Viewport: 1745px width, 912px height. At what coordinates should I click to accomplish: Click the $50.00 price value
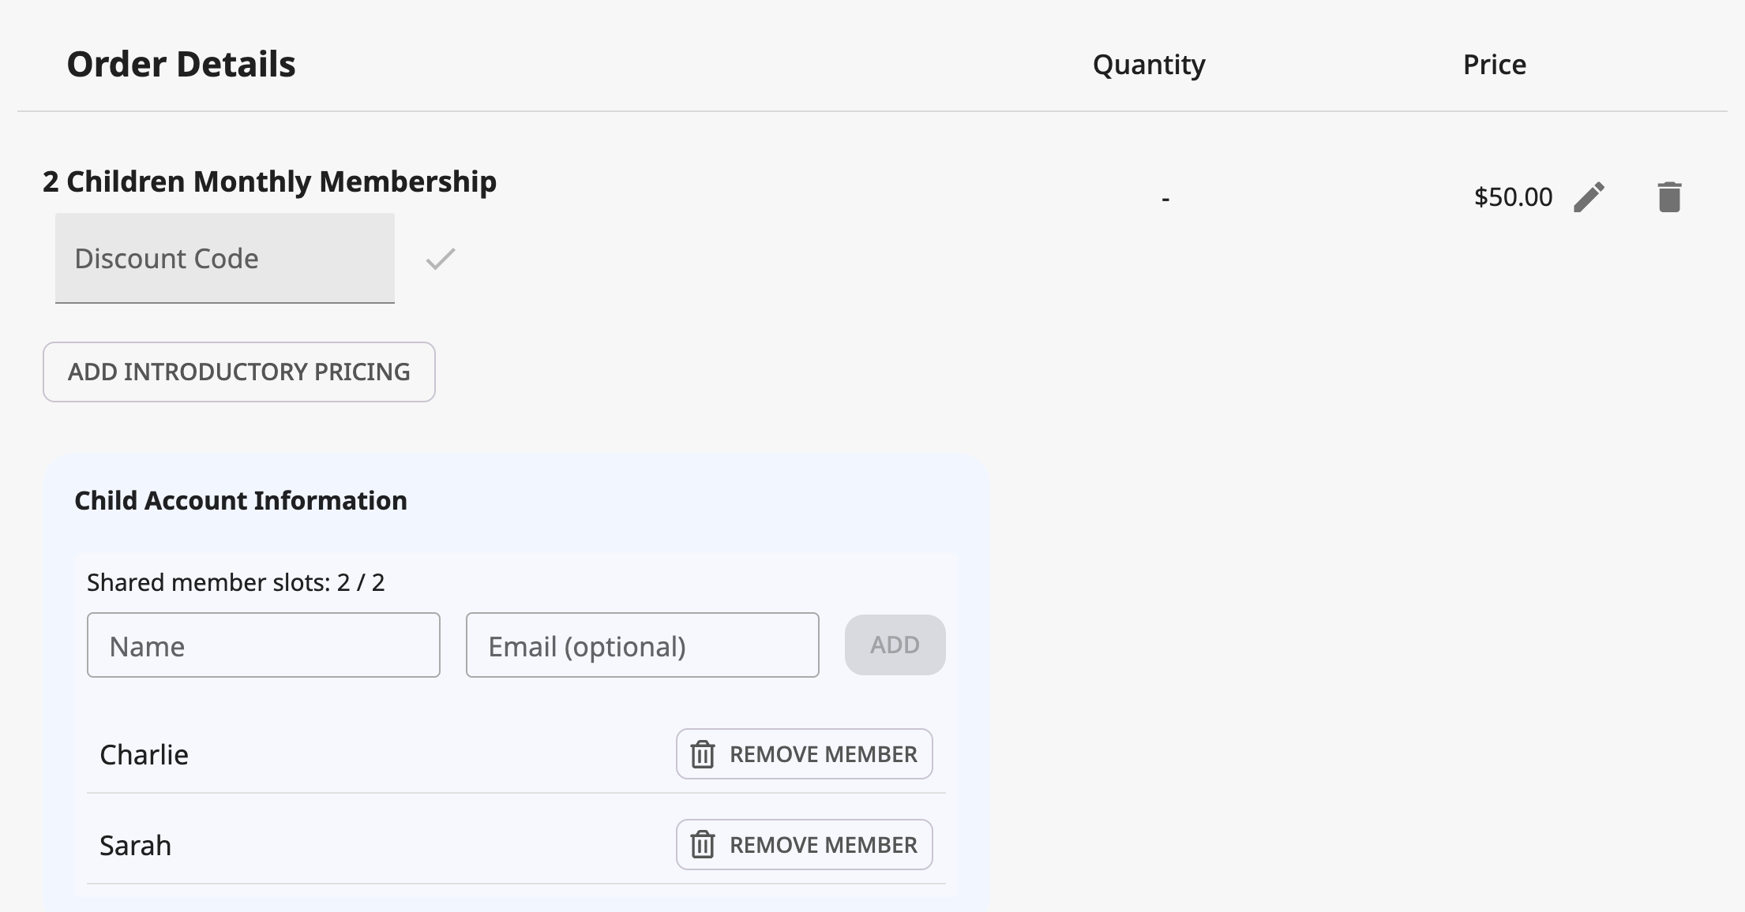(x=1512, y=196)
